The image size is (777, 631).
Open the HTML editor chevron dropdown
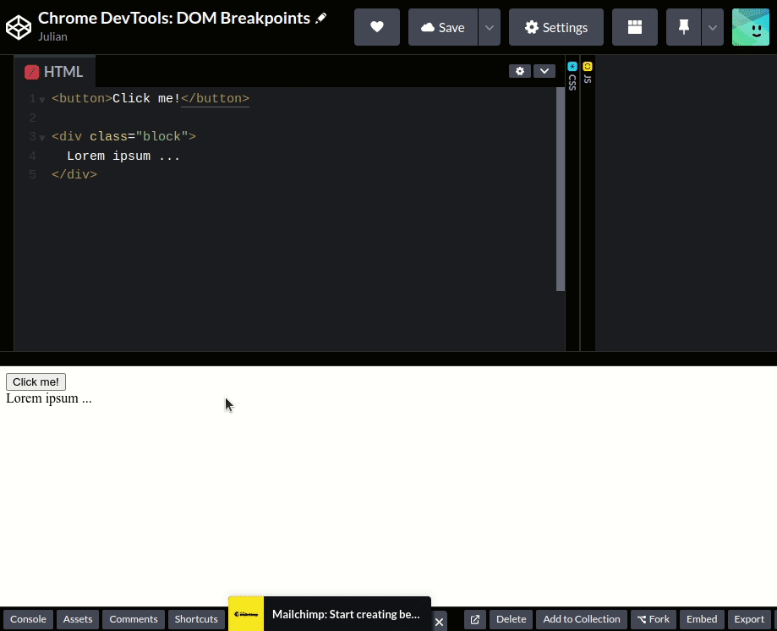pos(544,71)
